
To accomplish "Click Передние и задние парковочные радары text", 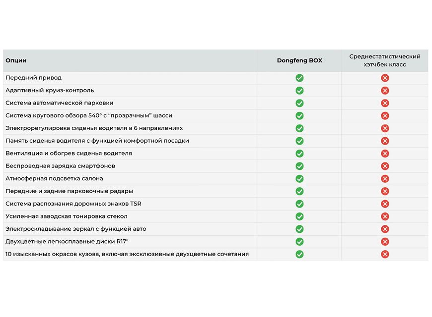I will coord(69,191).
